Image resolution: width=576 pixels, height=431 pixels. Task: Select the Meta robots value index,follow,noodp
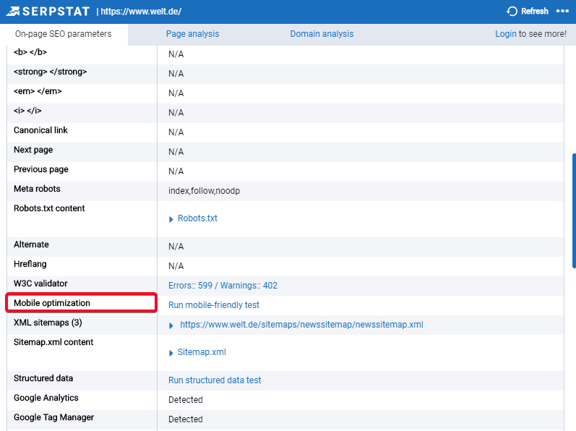204,191
